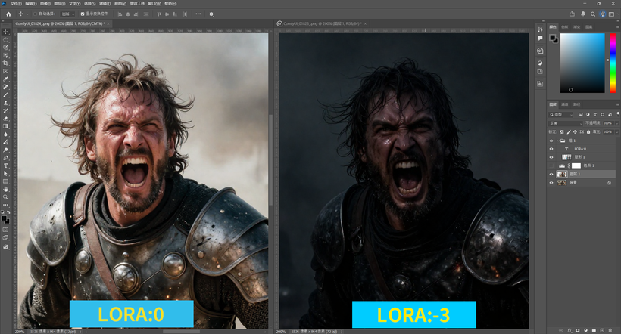
Task: Hide the bottom background layer
Action: click(551, 182)
